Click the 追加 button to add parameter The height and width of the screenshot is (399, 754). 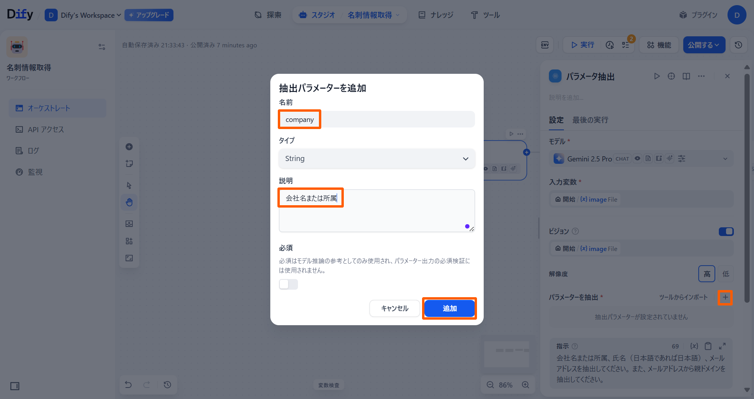click(x=449, y=308)
